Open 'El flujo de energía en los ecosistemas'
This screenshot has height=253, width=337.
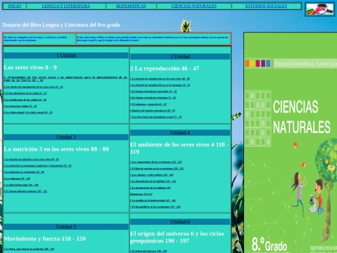tap(157, 169)
